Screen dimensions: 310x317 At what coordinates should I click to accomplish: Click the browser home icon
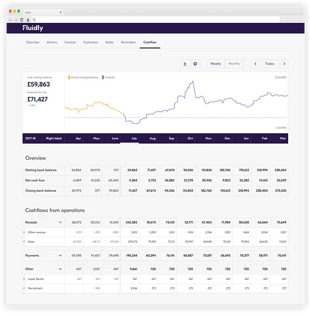point(28,20)
